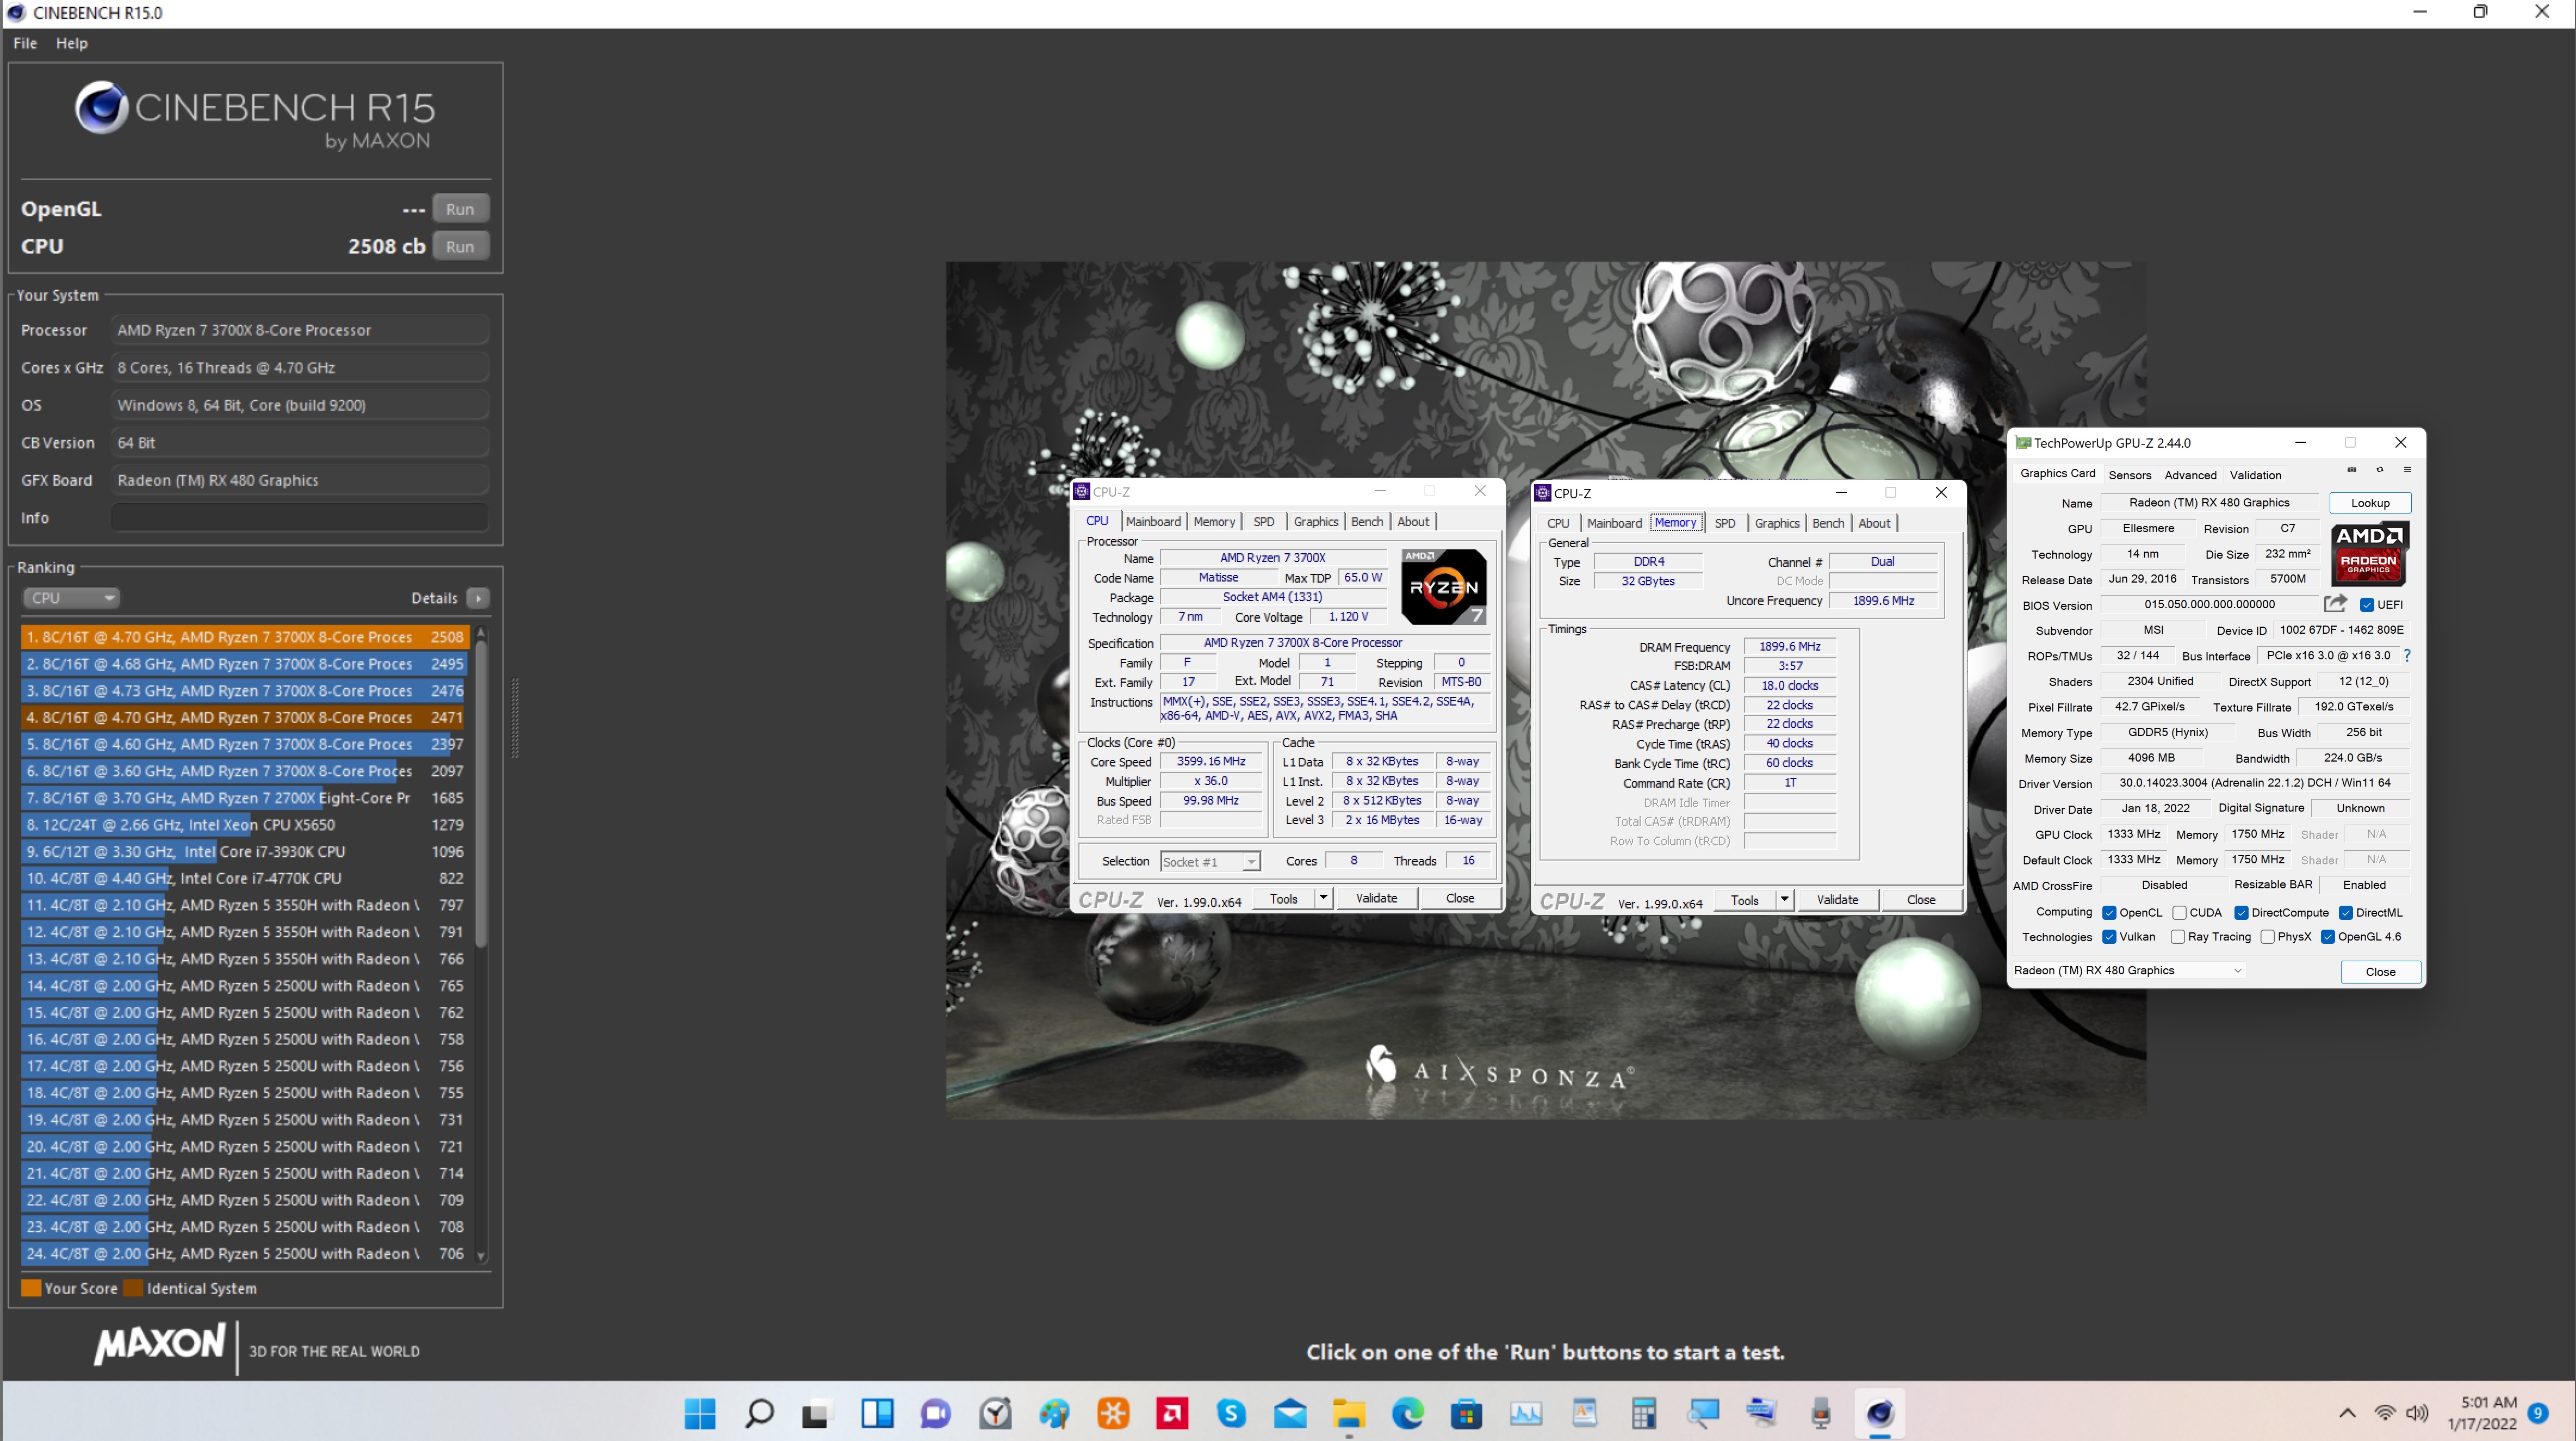Viewport: 2576px width, 1441px height.
Task: Select rank 7 Ryzen 7 2700X result row
Action: coord(245,798)
